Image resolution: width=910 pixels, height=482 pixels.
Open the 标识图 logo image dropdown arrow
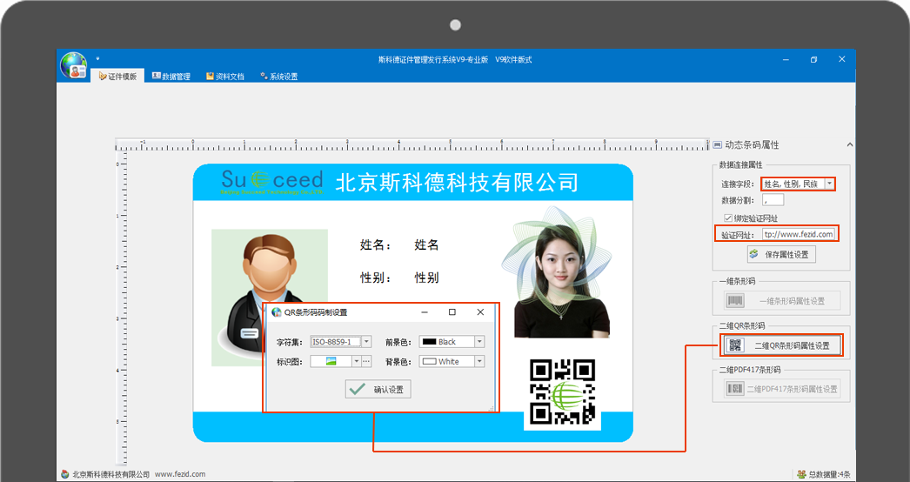pos(357,361)
